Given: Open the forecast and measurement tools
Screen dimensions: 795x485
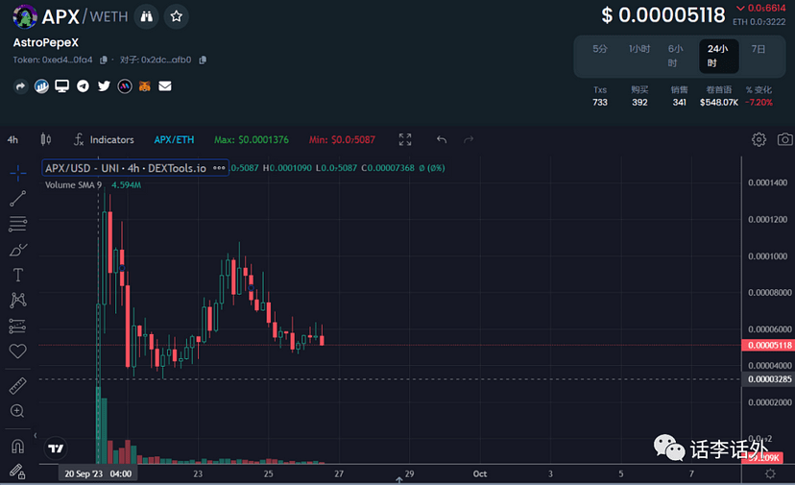Looking at the screenshot, I should pos(17,326).
